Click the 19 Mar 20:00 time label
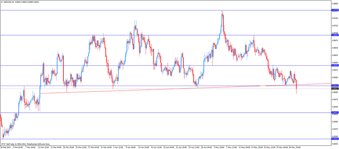Image resolution: width=339 pixels, height=149 pixels. (x=68, y=148)
